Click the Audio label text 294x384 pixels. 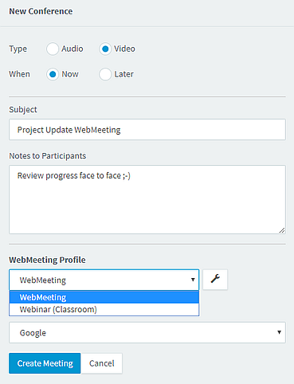[x=73, y=49]
